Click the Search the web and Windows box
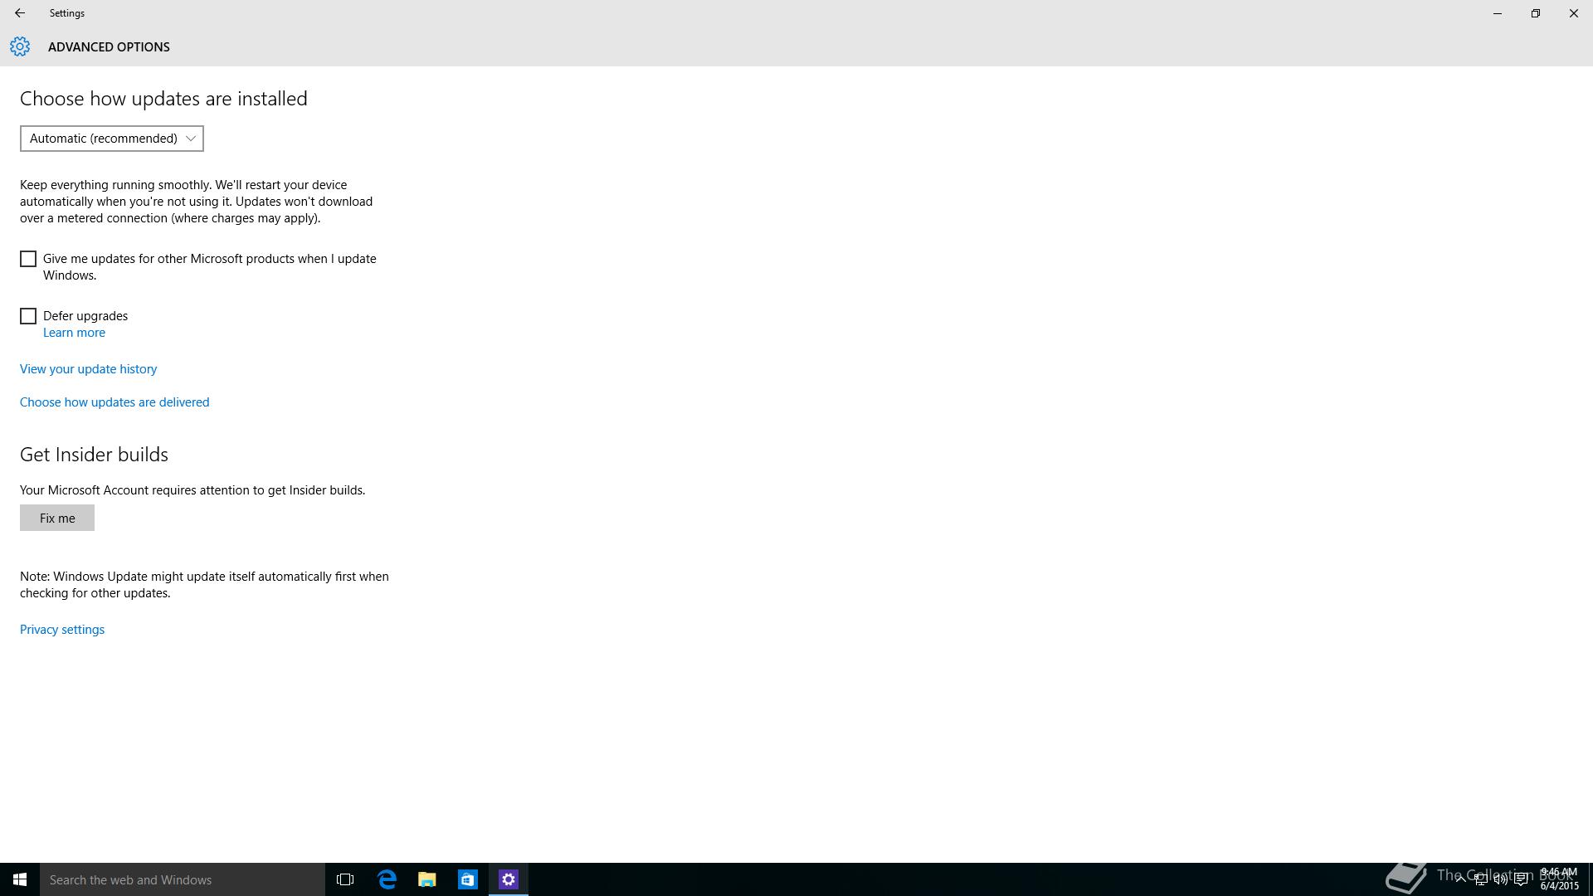 [x=183, y=879]
